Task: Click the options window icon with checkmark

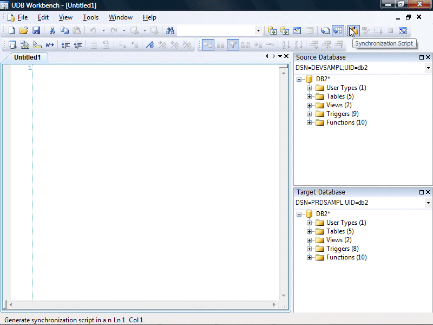Action: pyautogui.click(x=403, y=30)
